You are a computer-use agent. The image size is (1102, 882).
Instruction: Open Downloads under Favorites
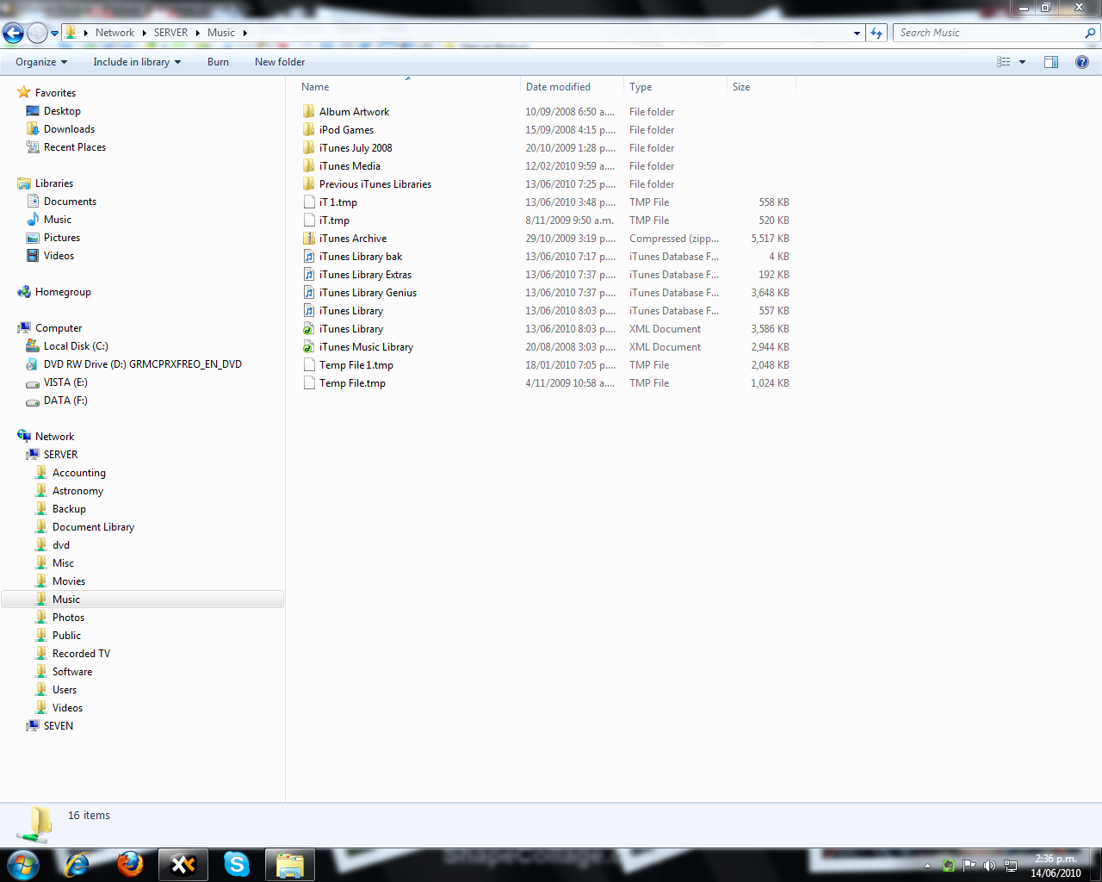tap(69, 129)
